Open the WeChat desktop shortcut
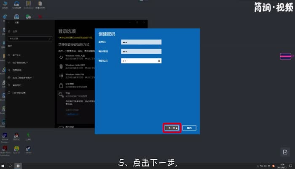The image size is (295, 169). click(28, 17)
